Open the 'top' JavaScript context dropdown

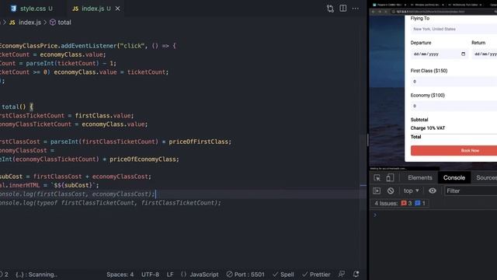tap(411, 191)
